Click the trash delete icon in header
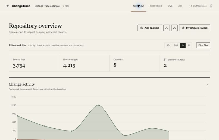Image resolution: width=219 pixels, height=140 pixels. pos(211,6)
